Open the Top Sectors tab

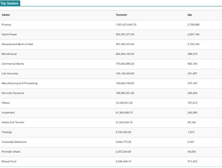tap(10, 3)
